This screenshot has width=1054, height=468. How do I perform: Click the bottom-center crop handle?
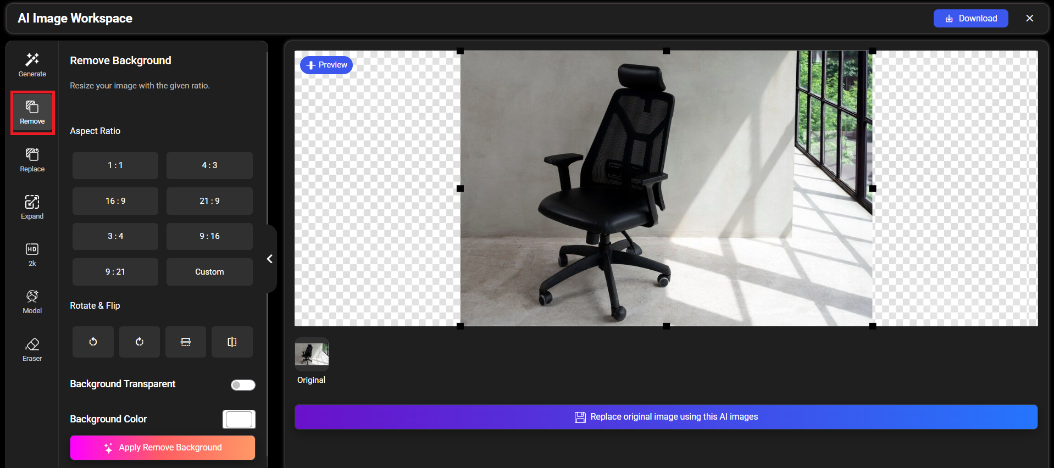point(666,326)
